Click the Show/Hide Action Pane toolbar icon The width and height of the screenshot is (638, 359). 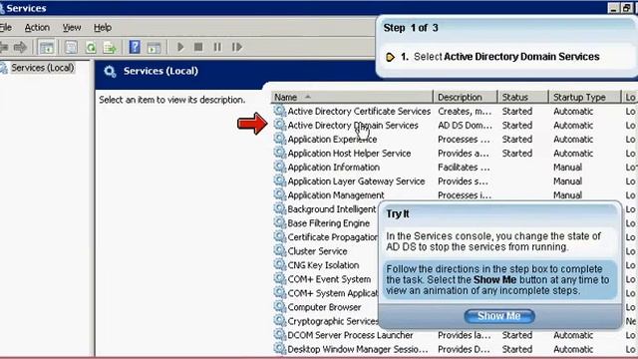tap(154, 47)
